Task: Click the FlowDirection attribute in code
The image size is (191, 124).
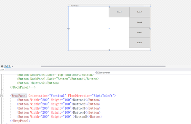Action: (79, 96)
